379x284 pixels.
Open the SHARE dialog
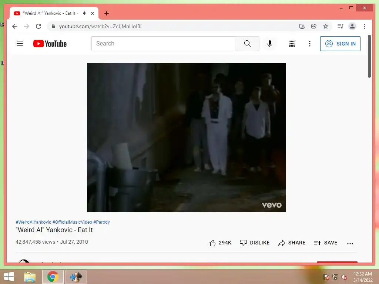click(292, 243)
